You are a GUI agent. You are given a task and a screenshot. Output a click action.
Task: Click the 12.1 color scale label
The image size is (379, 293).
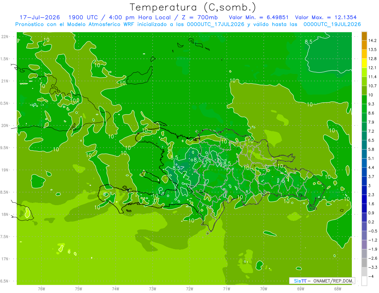(373, 68)
